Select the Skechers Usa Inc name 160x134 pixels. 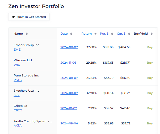coord(26,91)
